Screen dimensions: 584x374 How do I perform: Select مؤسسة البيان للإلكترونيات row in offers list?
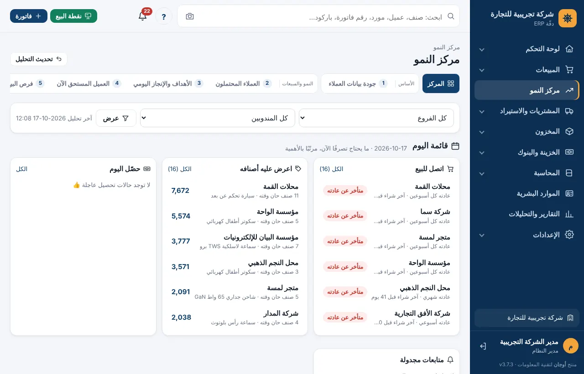(x=235, y=241)
